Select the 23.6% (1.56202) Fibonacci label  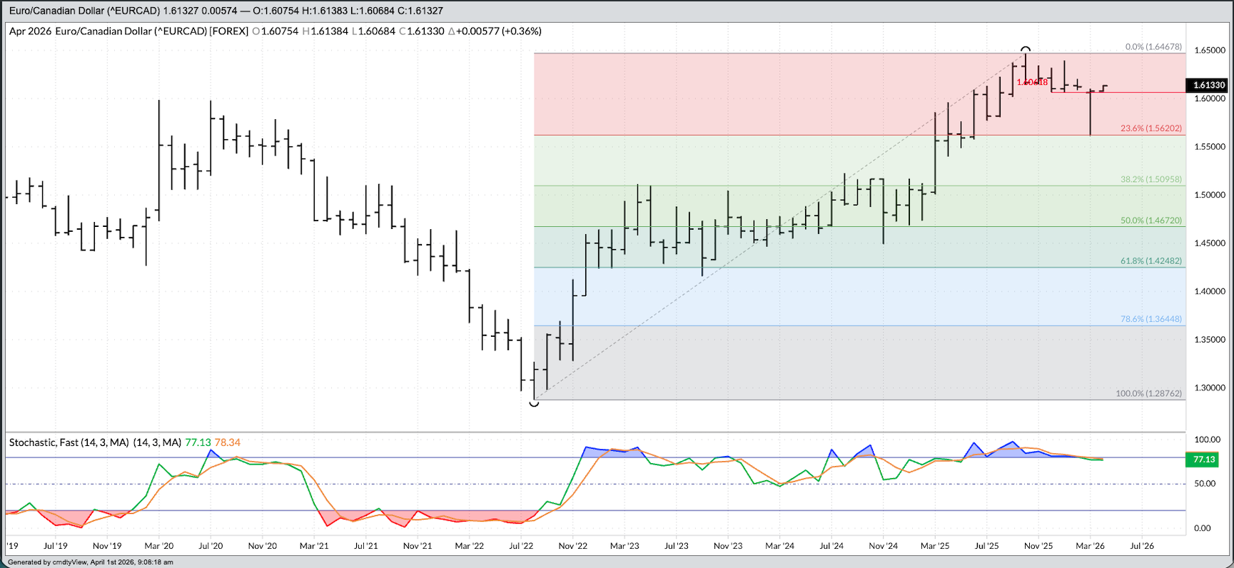[1150, 128]
